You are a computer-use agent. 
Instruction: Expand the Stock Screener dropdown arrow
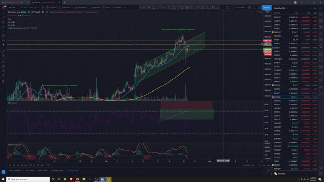[x=22, y=171]
